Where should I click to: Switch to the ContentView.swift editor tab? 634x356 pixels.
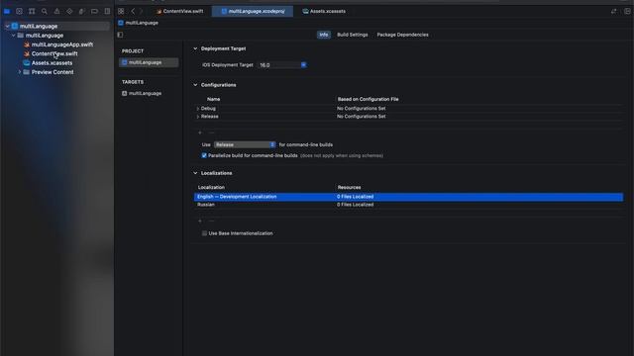[x=180, y=11]
